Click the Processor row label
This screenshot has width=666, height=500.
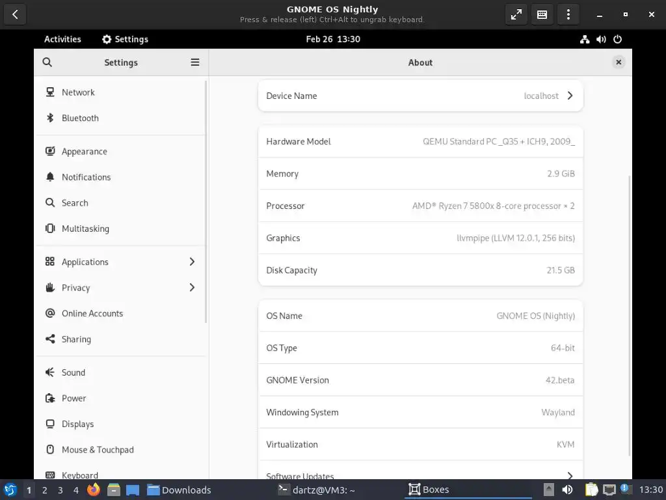click(x=286, y=206)
